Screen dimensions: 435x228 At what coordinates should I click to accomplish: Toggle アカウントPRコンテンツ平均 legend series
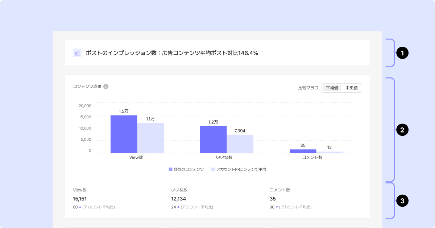239,169
